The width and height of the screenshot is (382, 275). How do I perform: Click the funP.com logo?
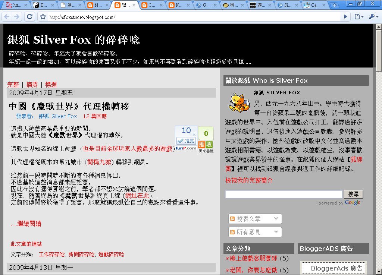click(186, 148)
